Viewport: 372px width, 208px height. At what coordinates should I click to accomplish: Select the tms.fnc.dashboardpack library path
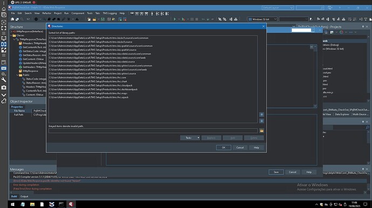[x=93, y=89]
